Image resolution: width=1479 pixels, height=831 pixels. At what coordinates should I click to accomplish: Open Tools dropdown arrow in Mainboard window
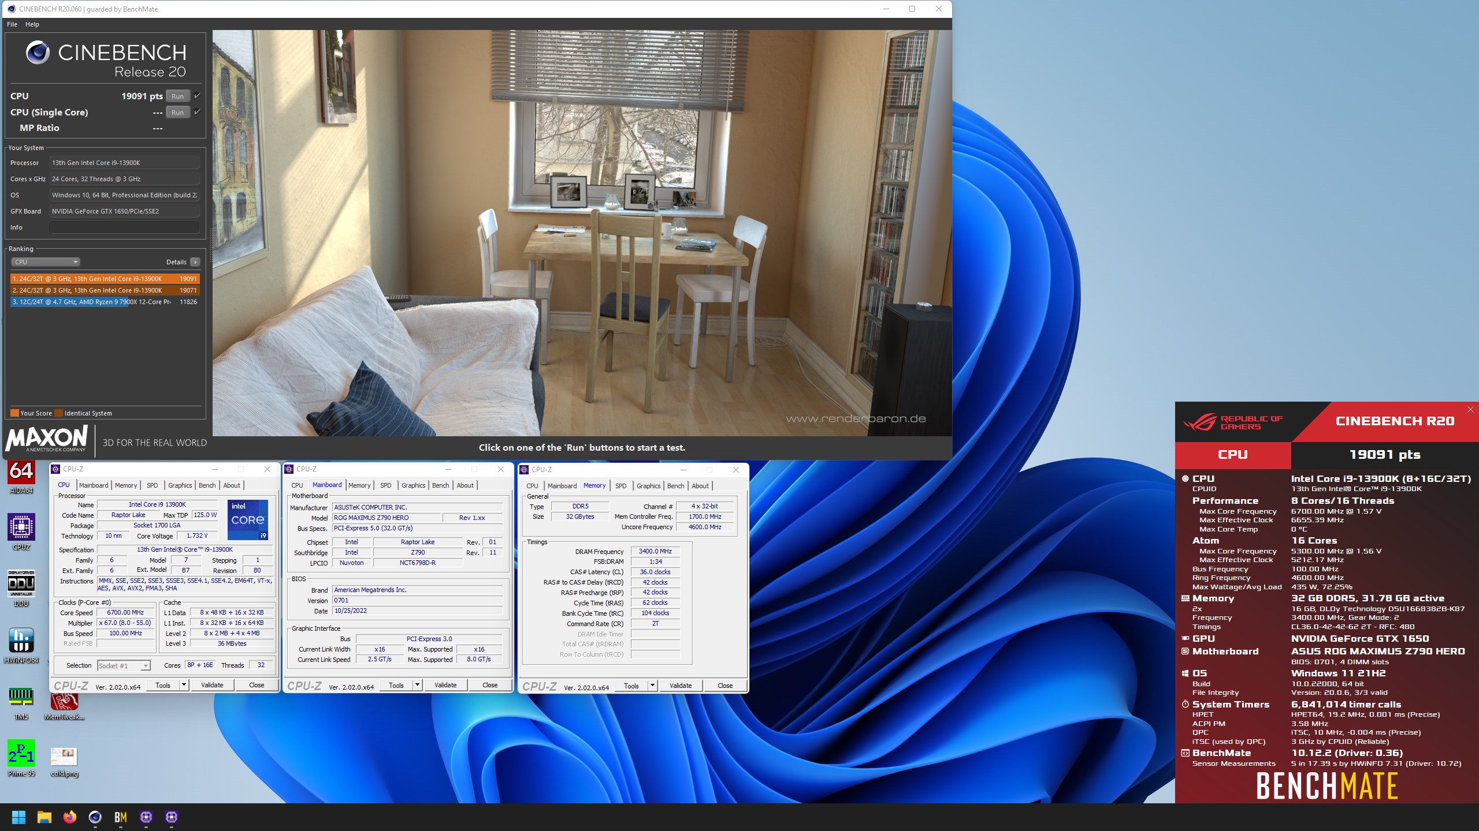[417, 686]
